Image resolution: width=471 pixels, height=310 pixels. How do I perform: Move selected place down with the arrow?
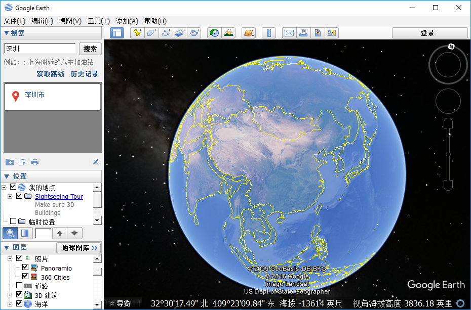74,233
